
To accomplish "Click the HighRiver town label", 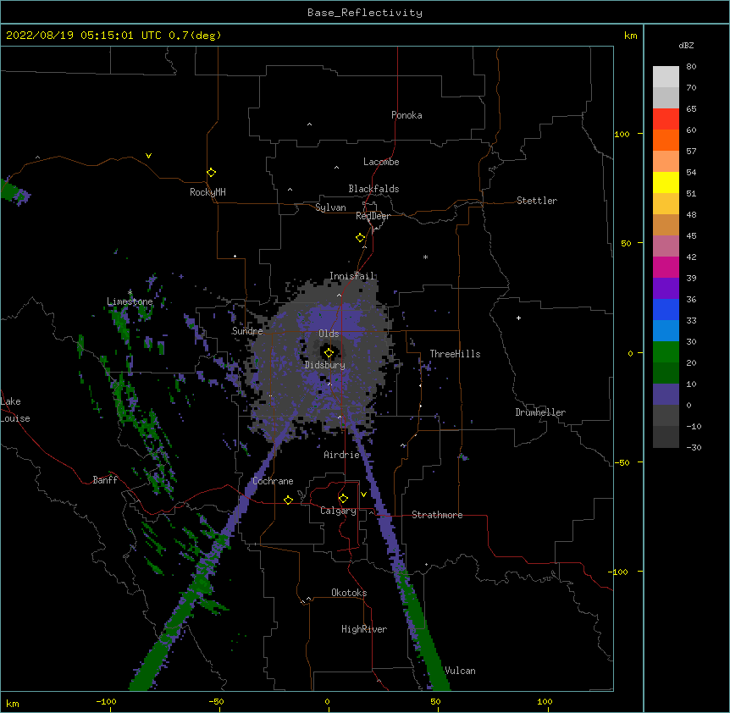I will 364,629.
